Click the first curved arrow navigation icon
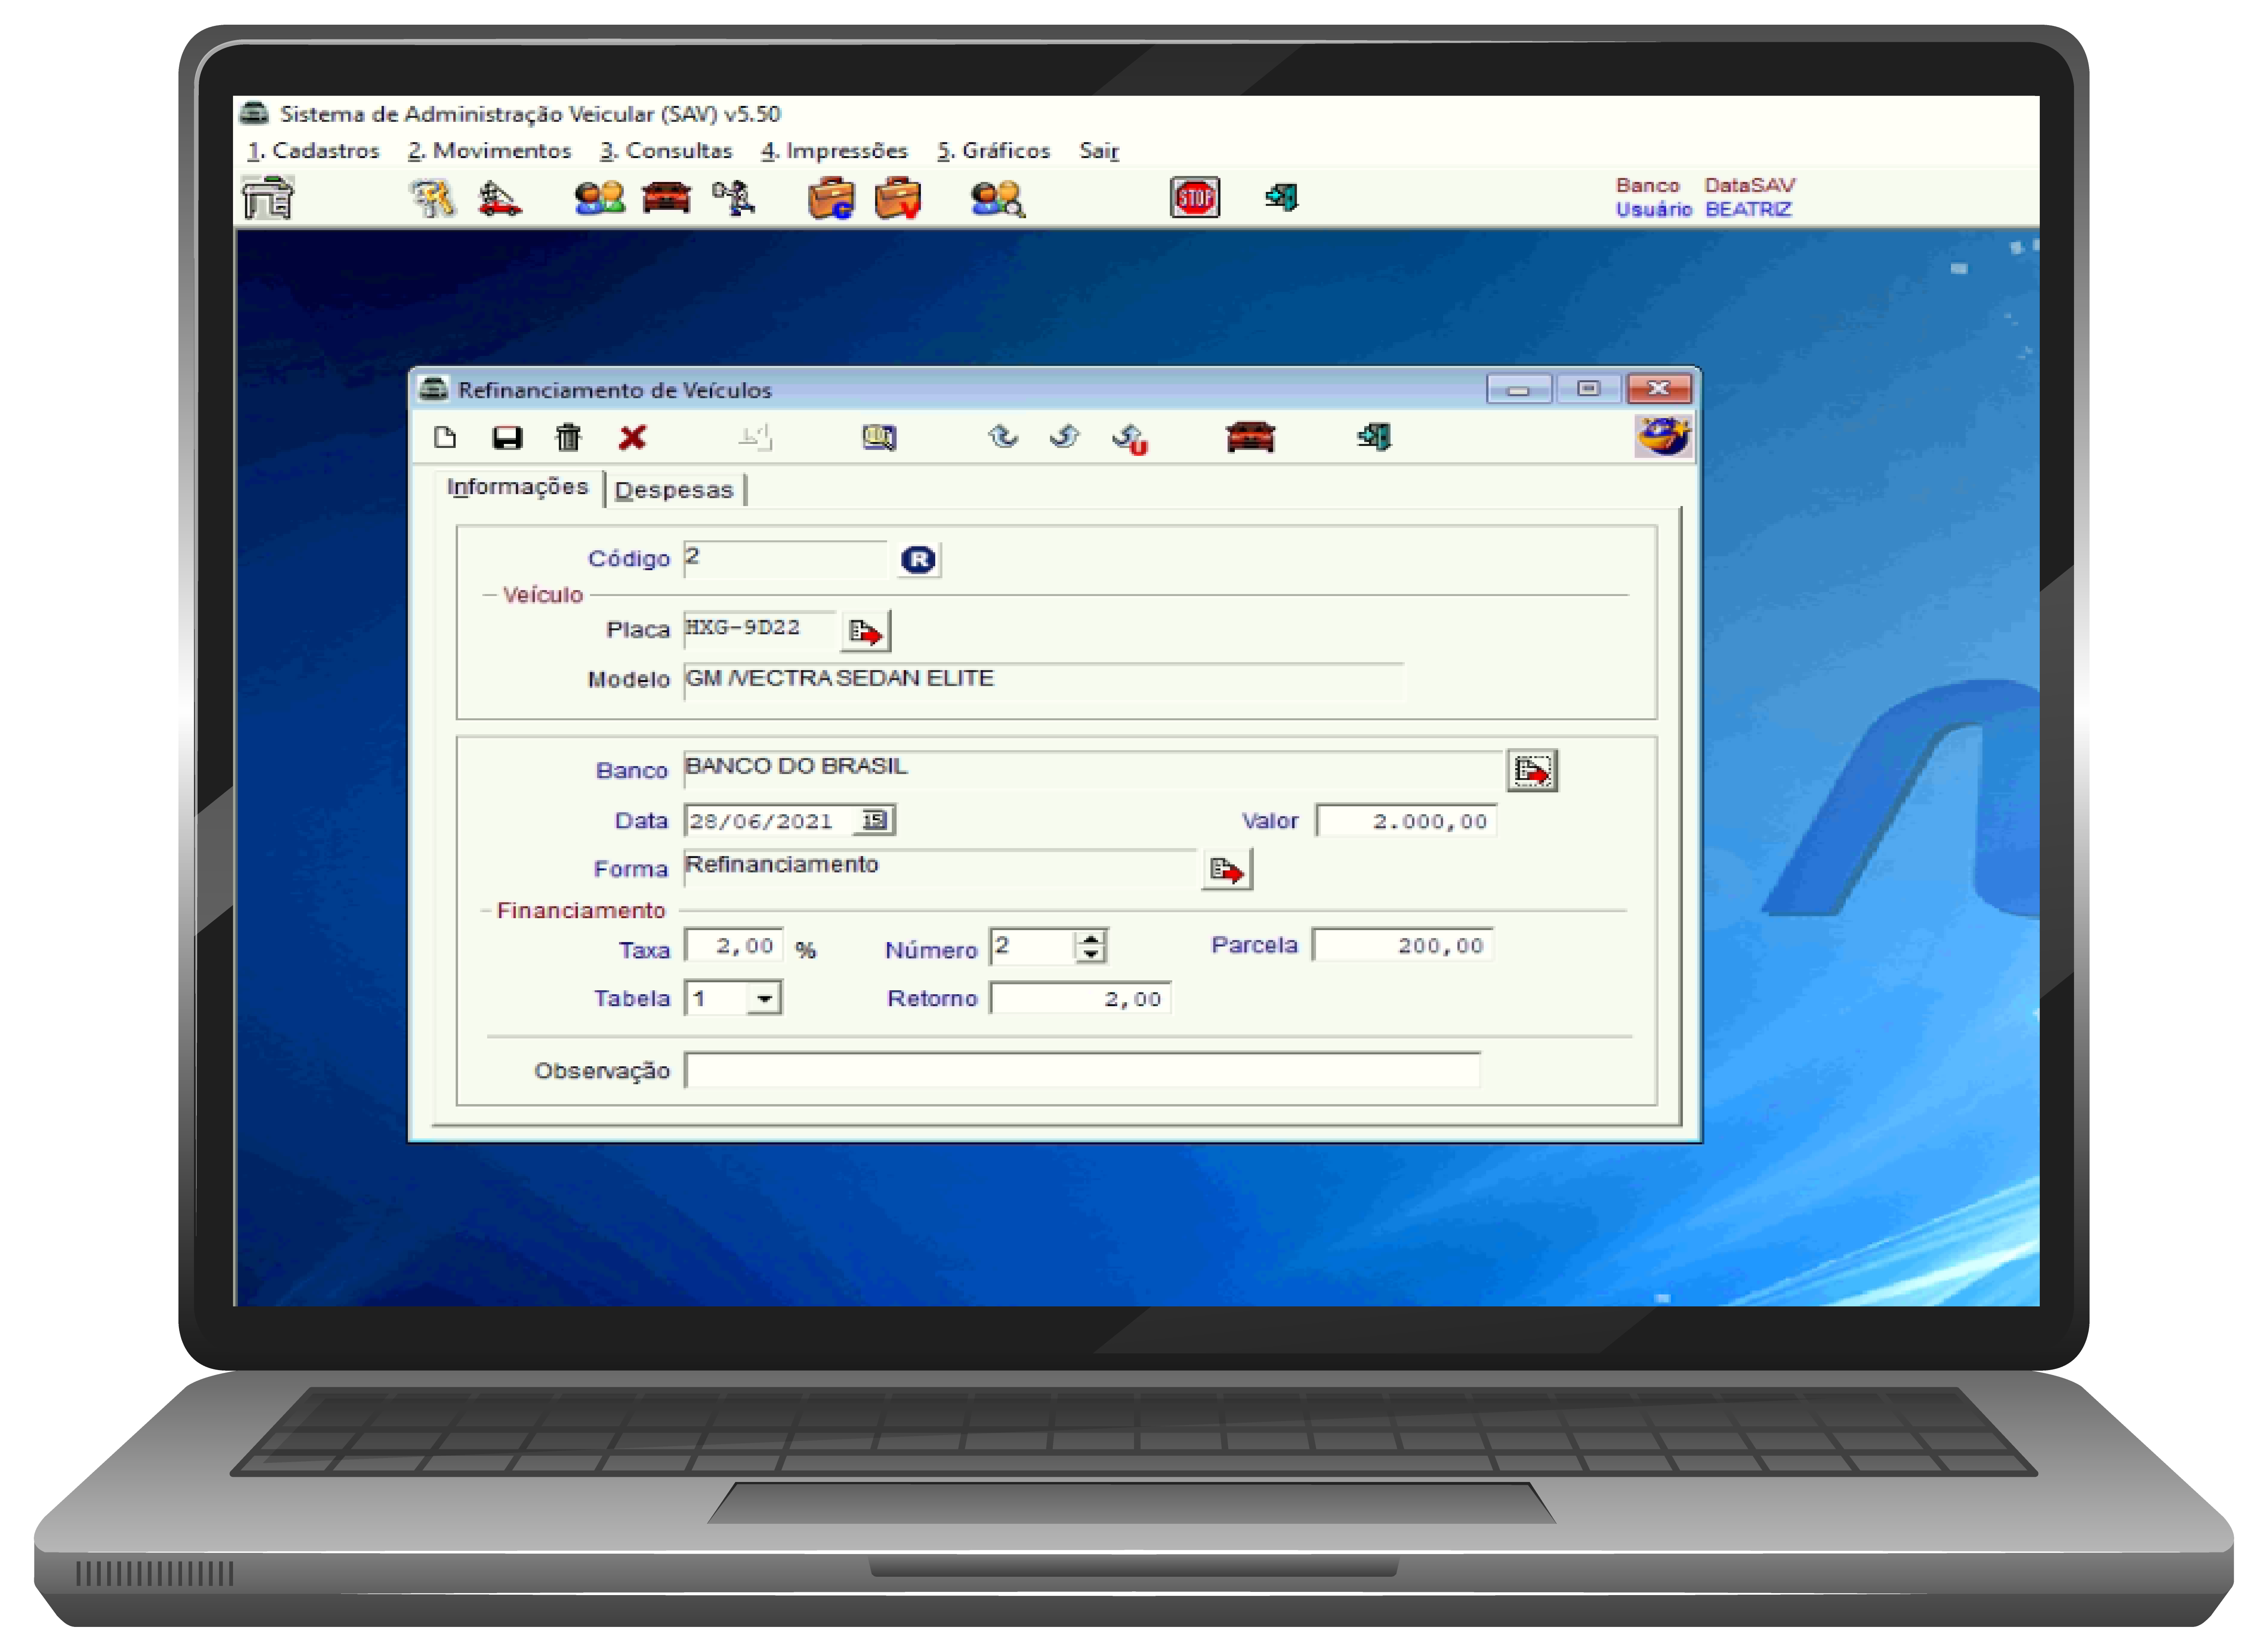 (x=1003, y=437)
